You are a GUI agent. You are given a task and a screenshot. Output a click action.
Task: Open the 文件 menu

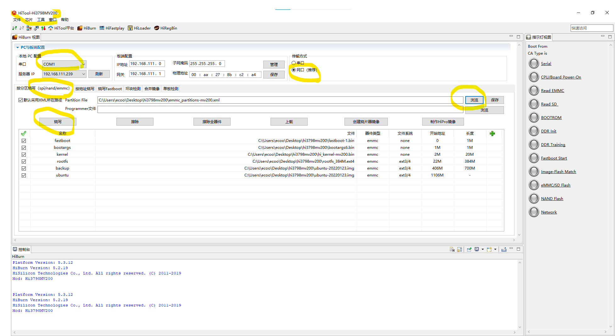point(17,19)
